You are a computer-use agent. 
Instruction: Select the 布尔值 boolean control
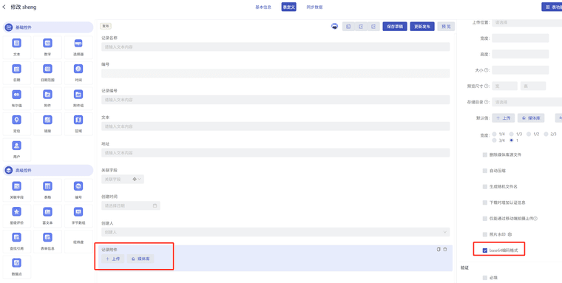[17, 98]
